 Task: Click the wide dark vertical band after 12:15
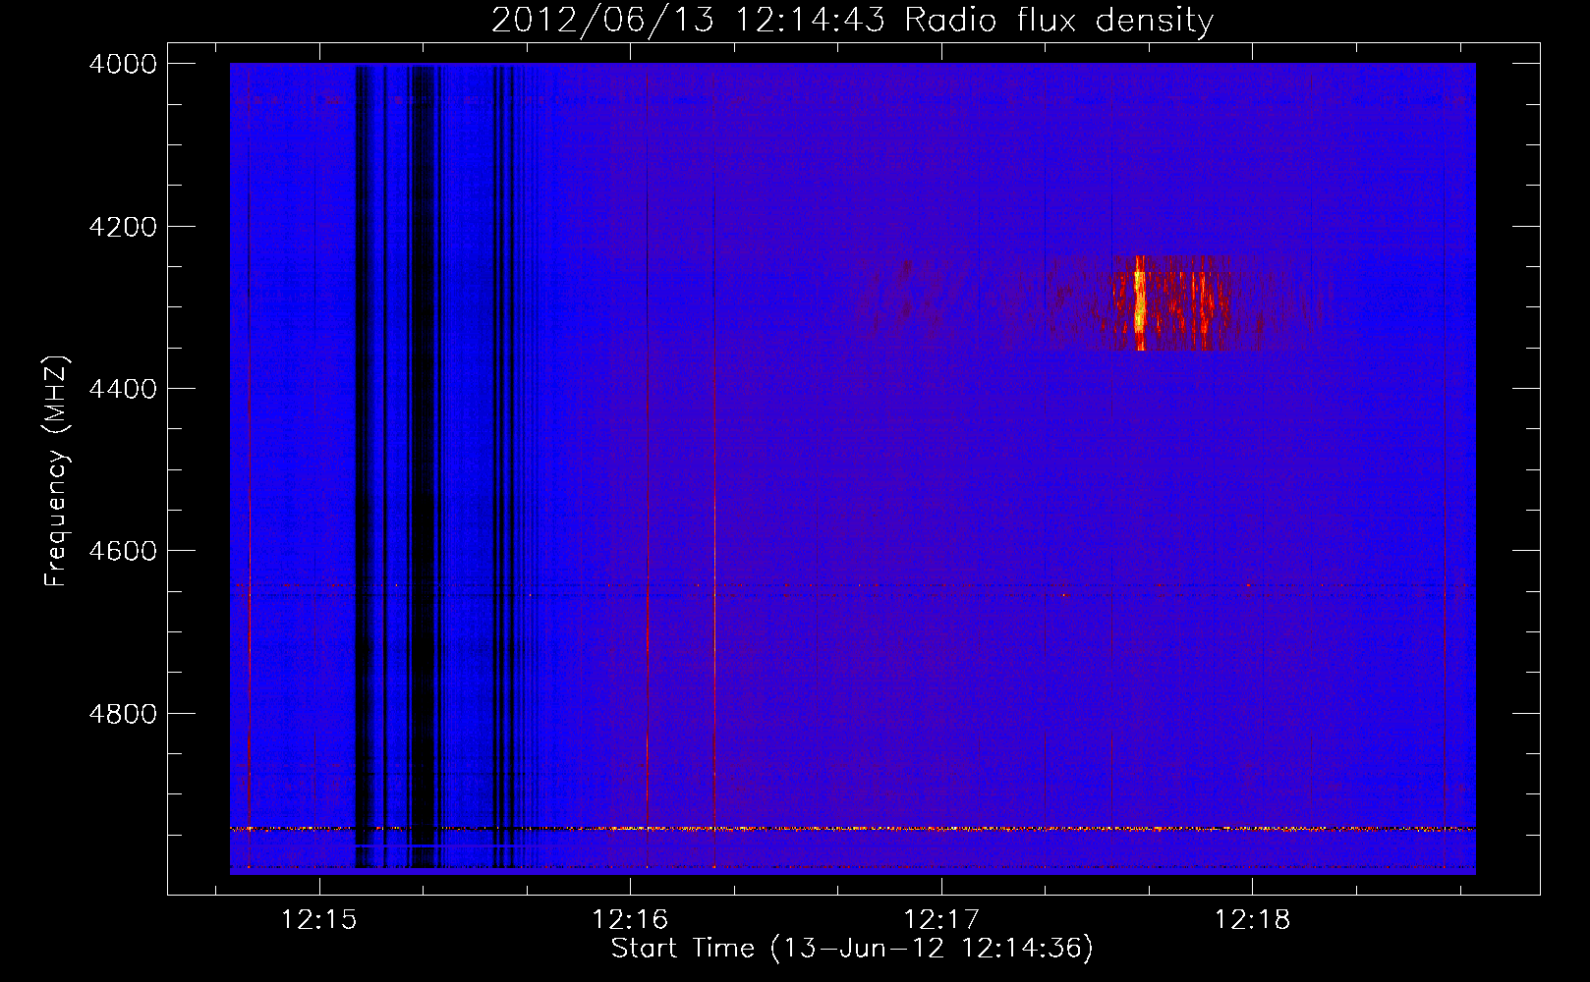[x=423, y=466]
